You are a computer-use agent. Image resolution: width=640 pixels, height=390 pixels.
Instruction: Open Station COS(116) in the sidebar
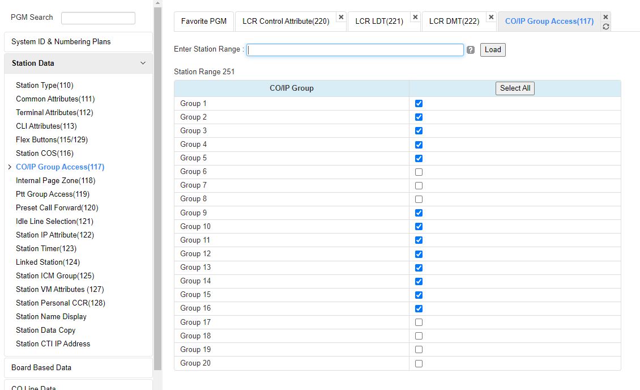click(x=45, y=153)
